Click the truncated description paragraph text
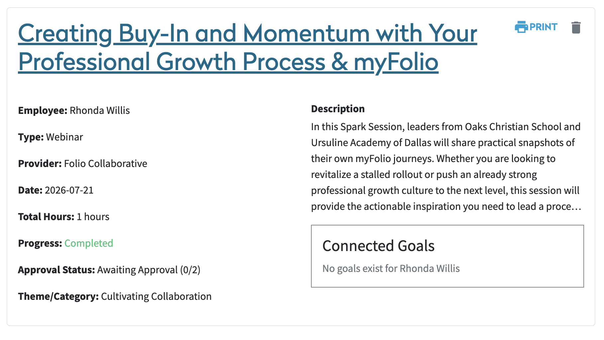This screenshot has height=340, width=604. pyautogui.click(x=446, y=166)
